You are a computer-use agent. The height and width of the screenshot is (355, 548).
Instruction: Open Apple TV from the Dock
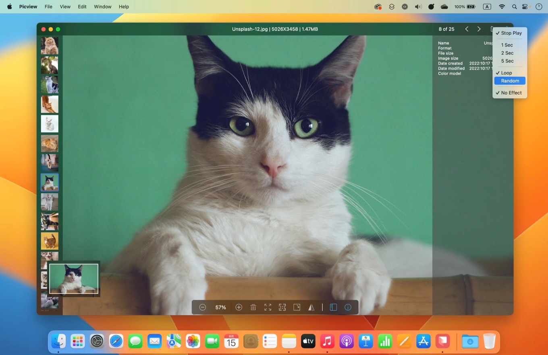point(308,341)
